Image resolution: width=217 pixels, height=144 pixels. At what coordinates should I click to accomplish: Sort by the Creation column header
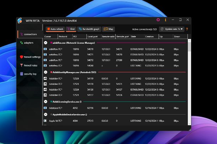152,37
